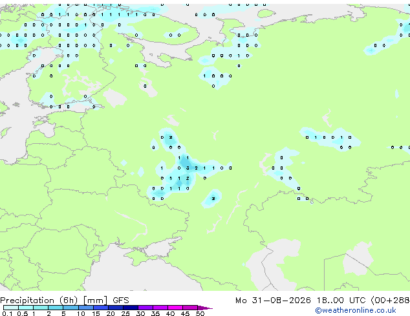410x316 pixels.
Task: Click the 0.1–0.5 mm legend color box
Action: (x=11, y=308)
